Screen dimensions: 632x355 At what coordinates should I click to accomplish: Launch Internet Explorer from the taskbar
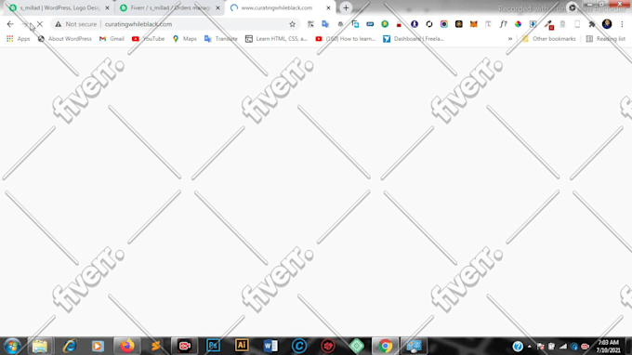point(70,346)
